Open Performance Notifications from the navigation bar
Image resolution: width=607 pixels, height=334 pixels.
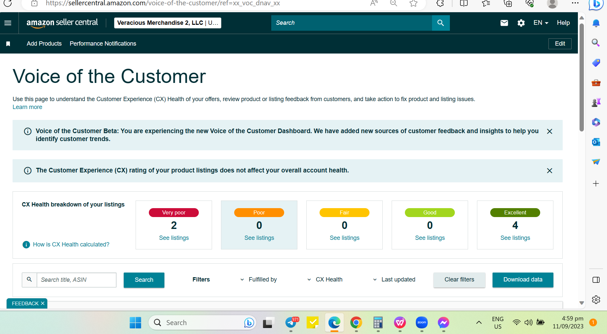click(103, 44)
